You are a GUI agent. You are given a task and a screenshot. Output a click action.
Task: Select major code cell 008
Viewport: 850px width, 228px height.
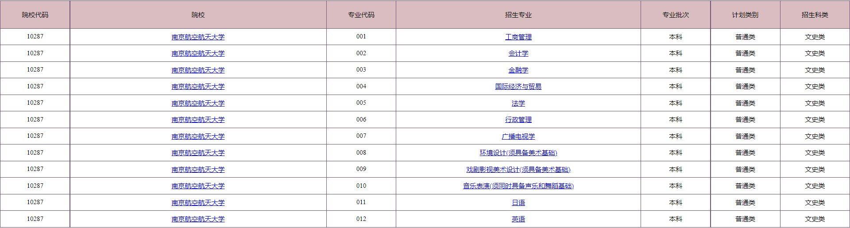coord(361,153)
